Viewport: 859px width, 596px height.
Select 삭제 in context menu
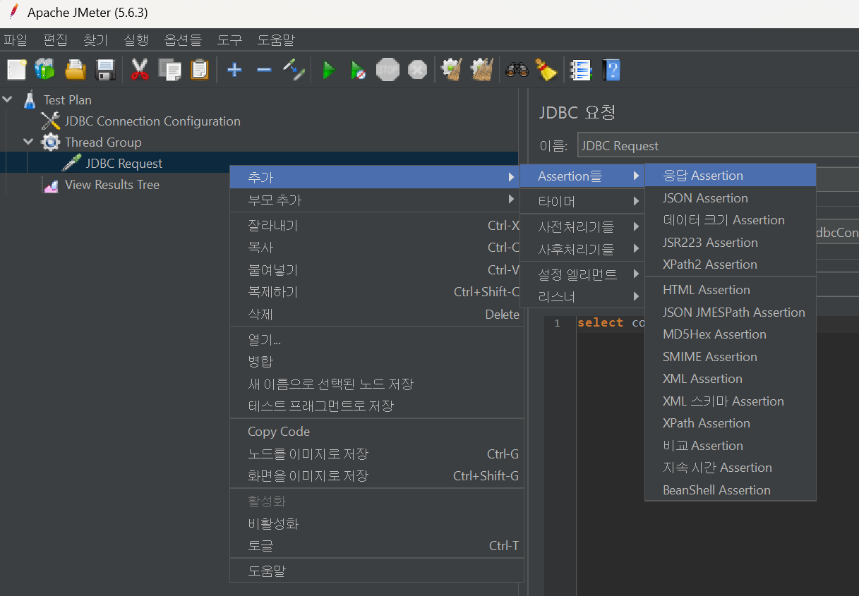pyautogui.click(x=376, y=315)
